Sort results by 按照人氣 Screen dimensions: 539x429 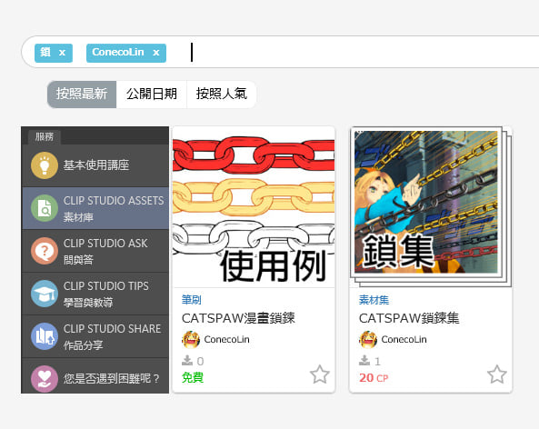point(222,95)
